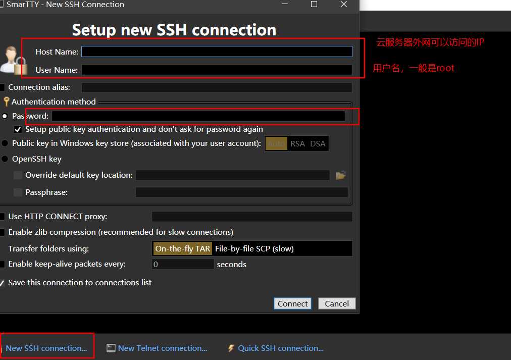Viewport: 511px width, 360px height.
Task: Toggle Save this connection to connections list
Action: click(2, 283)
